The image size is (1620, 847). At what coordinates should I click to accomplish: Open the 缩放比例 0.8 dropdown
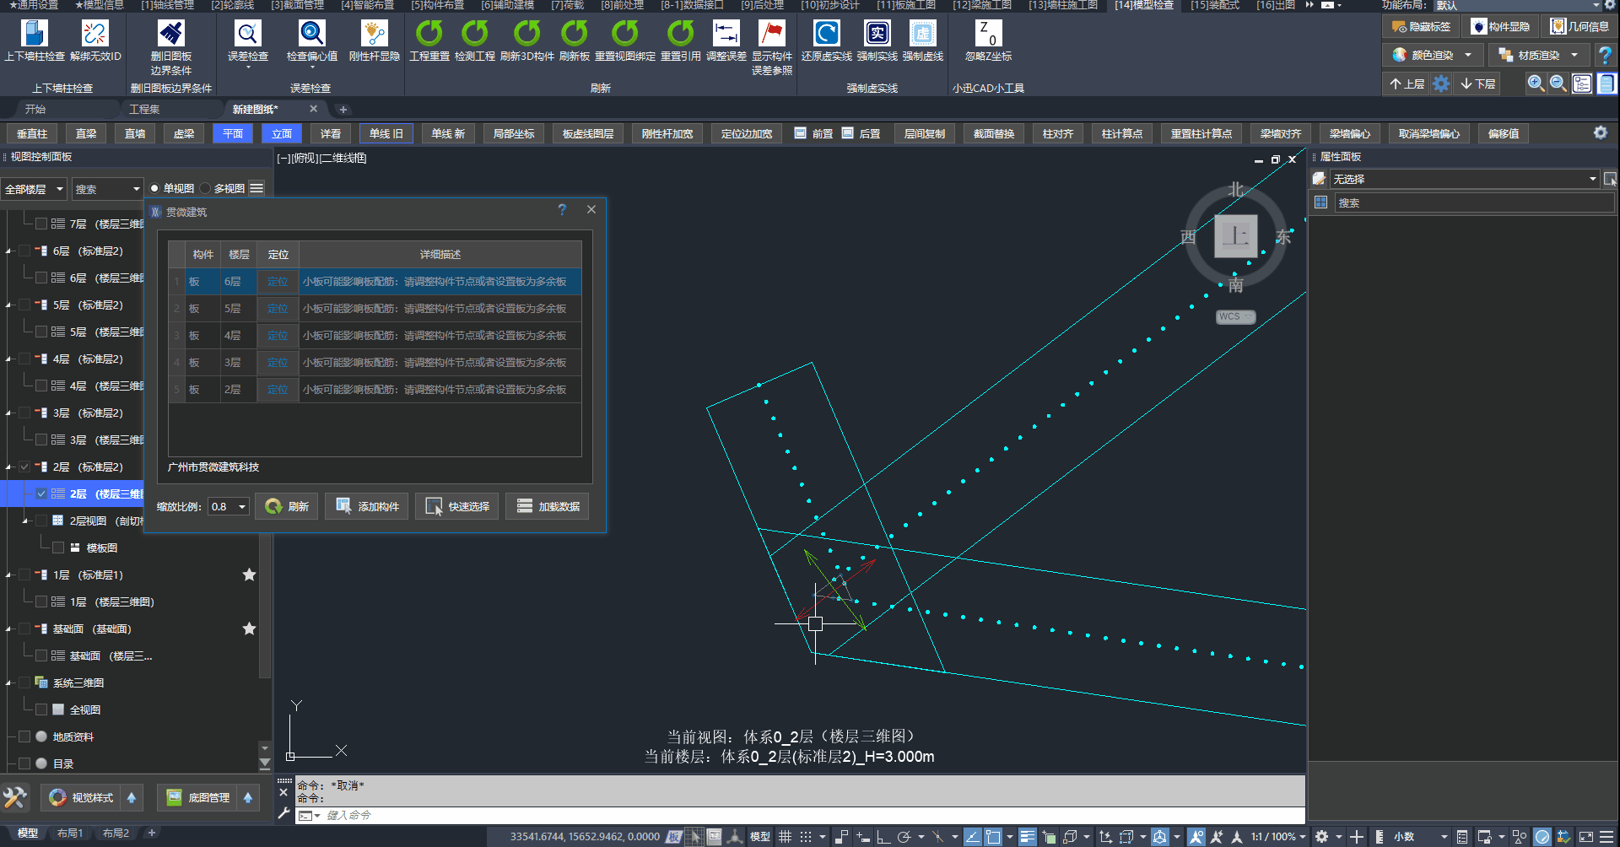pyautogui.click(x=229, y=506)
